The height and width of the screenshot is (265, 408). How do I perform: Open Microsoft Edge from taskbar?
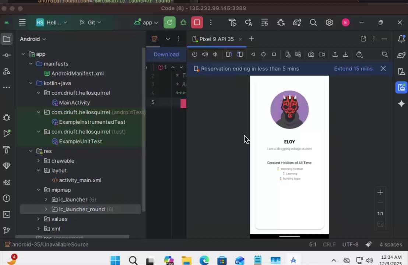pos(204,260)
